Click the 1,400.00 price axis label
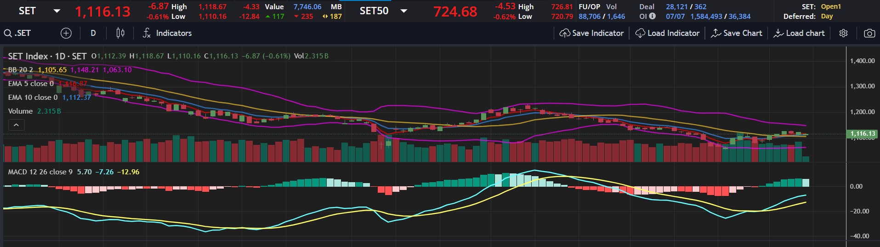Screen dimensions: 880x247 (863, 61)
